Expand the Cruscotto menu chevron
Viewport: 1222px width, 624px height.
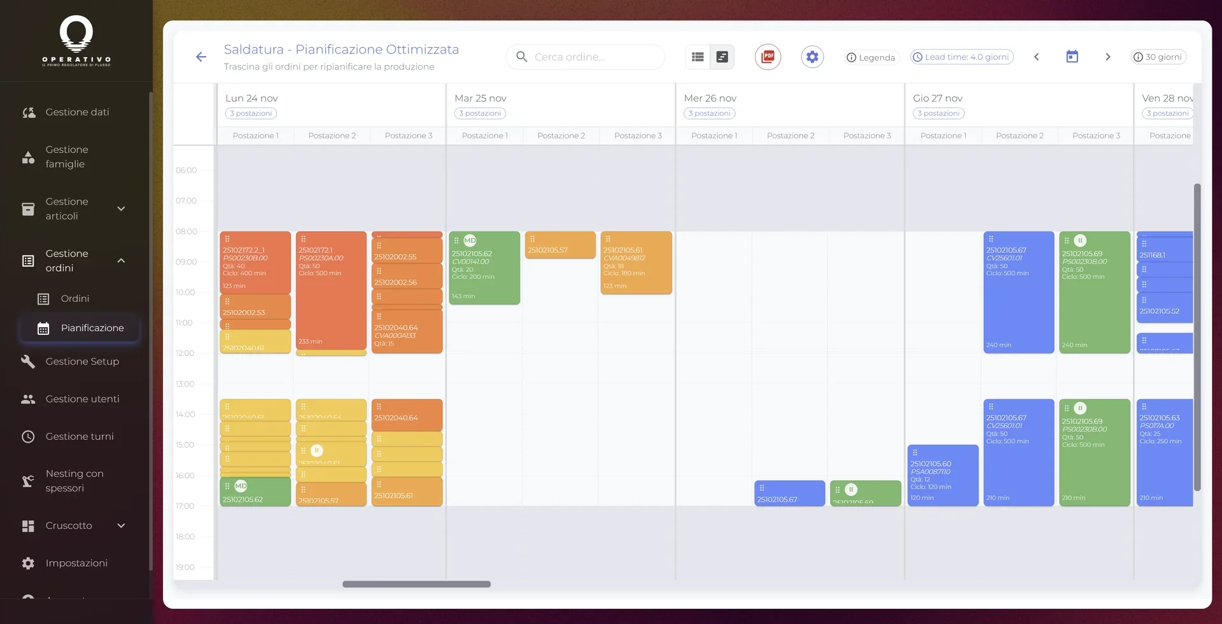click(x=121, y=525)
